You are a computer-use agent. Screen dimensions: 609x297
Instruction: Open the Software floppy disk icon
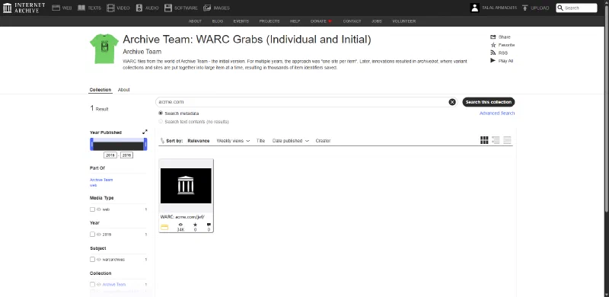click(x=167, y=8)
